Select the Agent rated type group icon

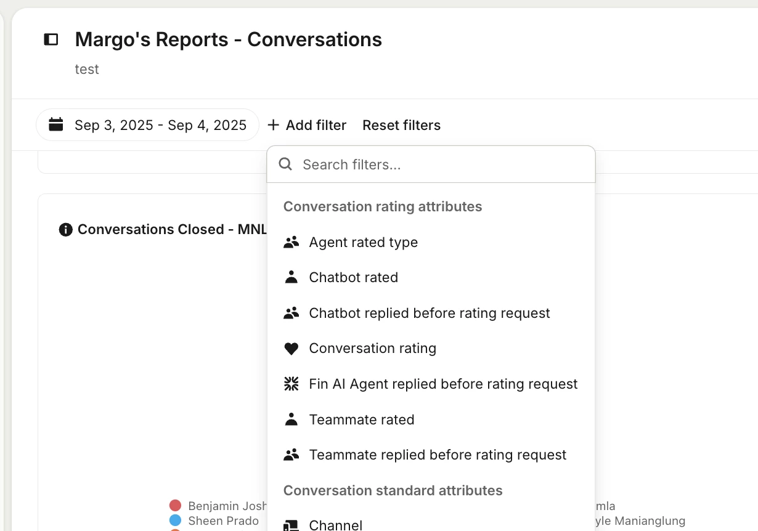pos(291,242)
